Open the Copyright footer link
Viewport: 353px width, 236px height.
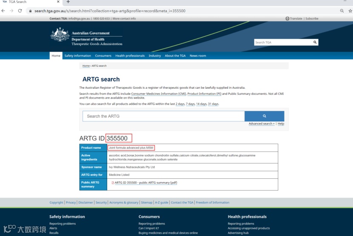56,202
